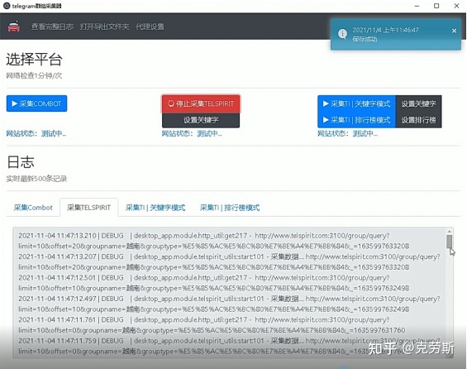This screenshot has height=369, width=467.
Task: Click the notification time 2021/11/4 上午11:46:47
Action: (x=385, y=30)
